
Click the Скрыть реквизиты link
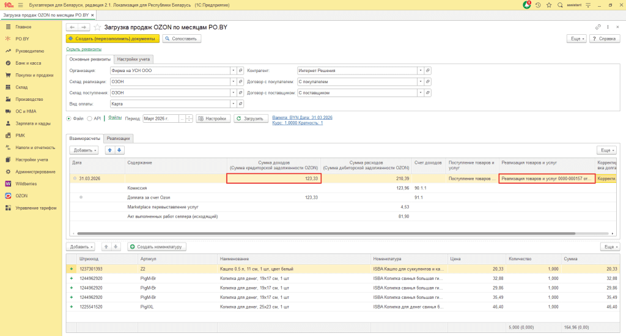[84, 49]
